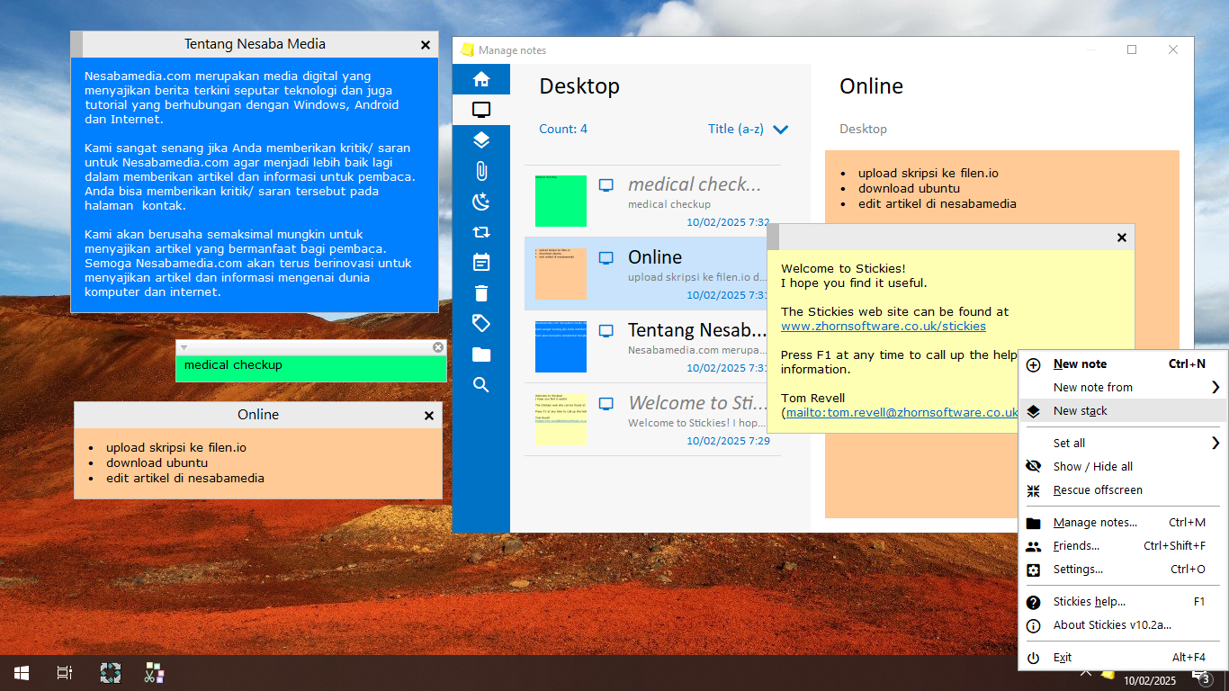Toggle Show / Hide all notes

click(1123, 467)
